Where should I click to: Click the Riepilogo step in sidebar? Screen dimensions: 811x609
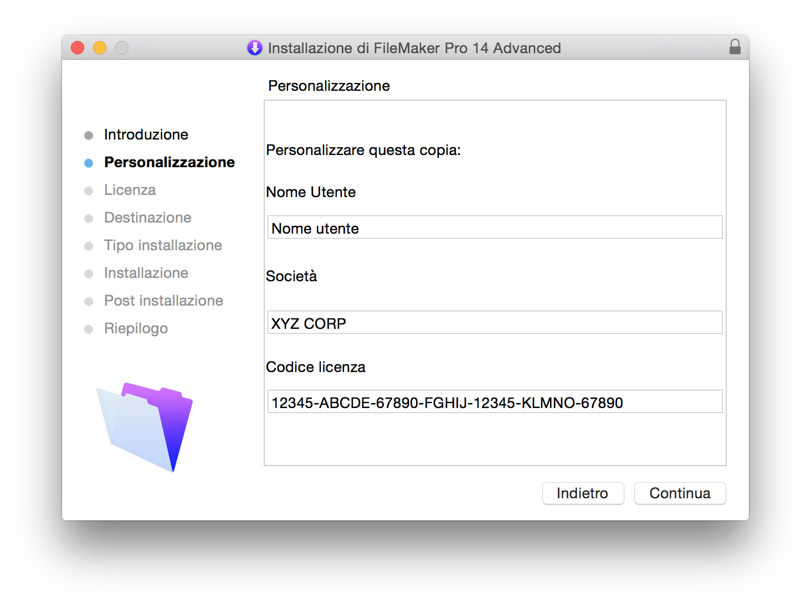point(136,328)
